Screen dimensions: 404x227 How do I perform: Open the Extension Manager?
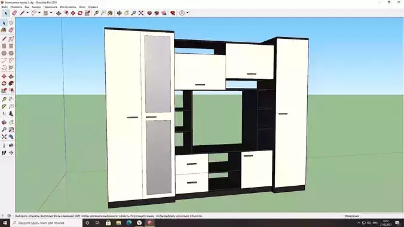(x=173, y=13)
